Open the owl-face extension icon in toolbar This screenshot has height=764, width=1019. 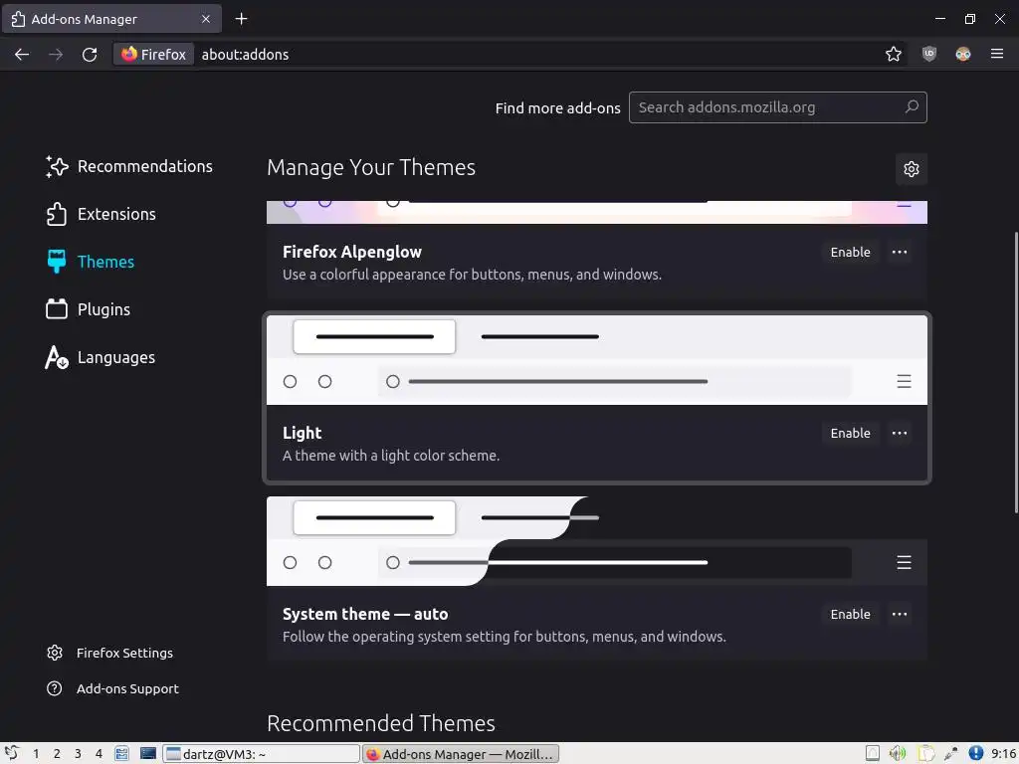click(963, 55)
